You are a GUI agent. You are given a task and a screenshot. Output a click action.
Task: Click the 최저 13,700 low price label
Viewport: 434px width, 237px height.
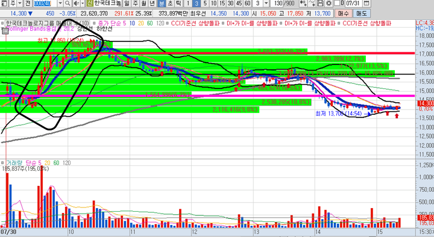[339, 114]
